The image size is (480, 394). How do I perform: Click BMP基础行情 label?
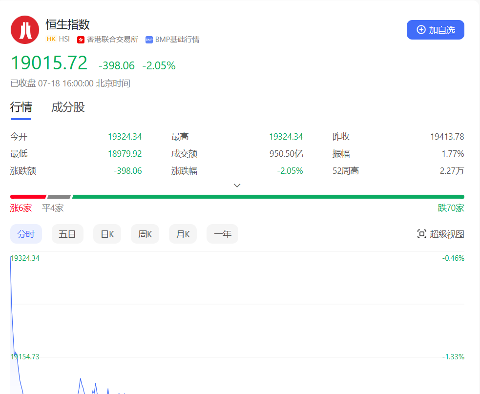(x=177, y=40)
